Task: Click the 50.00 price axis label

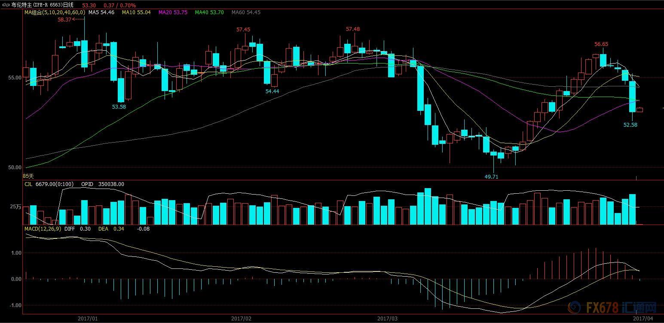Action: pyautogui.click(x=15, y=168)
